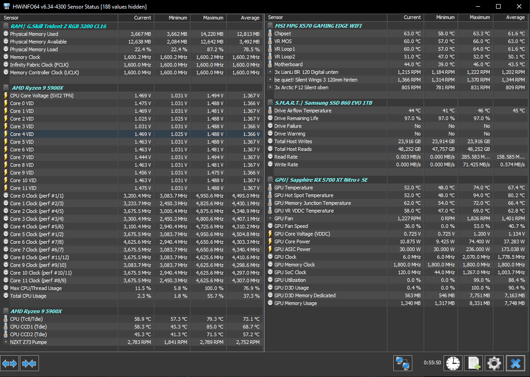Click the thermometer icon beside Chipset
The width and height of the screenshot is (530, 377).
coord(270,34)
